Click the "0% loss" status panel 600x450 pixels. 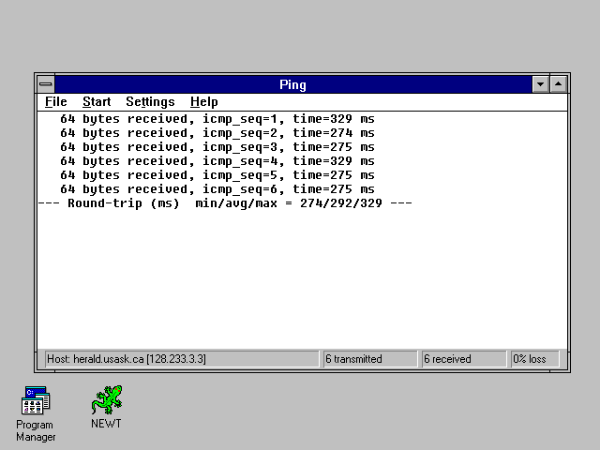(533, 359)
